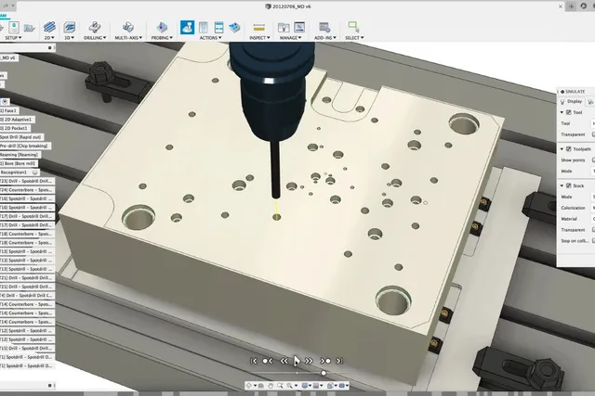Screen dimensions: 595x396
Task: Open the Tool Library icon in Manage
Action: 284,27
